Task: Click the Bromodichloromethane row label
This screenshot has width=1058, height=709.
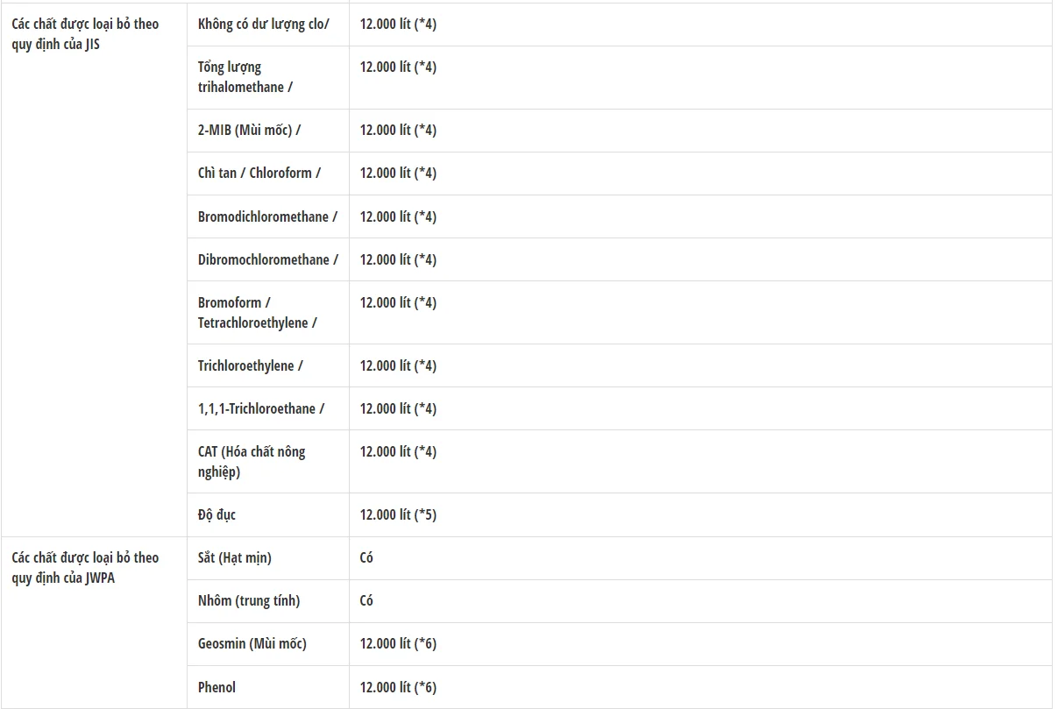Action: 267,216
